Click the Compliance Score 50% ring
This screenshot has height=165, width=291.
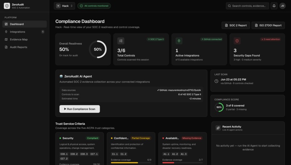click(x=219, y=107)
